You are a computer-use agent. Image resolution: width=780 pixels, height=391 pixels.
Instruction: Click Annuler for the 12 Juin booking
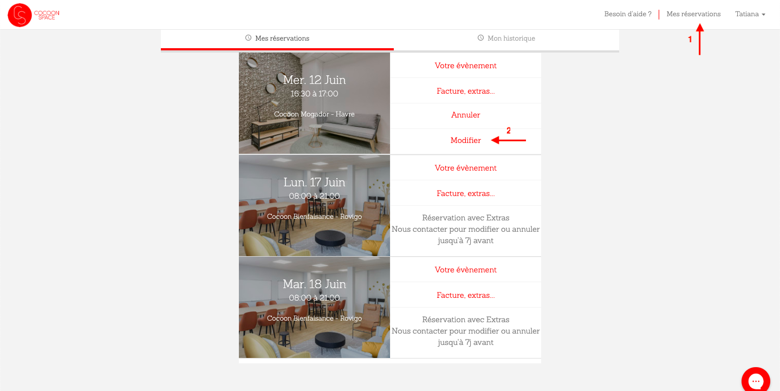tap(466, 115)
